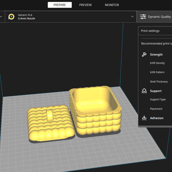
Task: Select the Shell Thickness setting label
Action: pyautogui.click(x=159, y=82)
